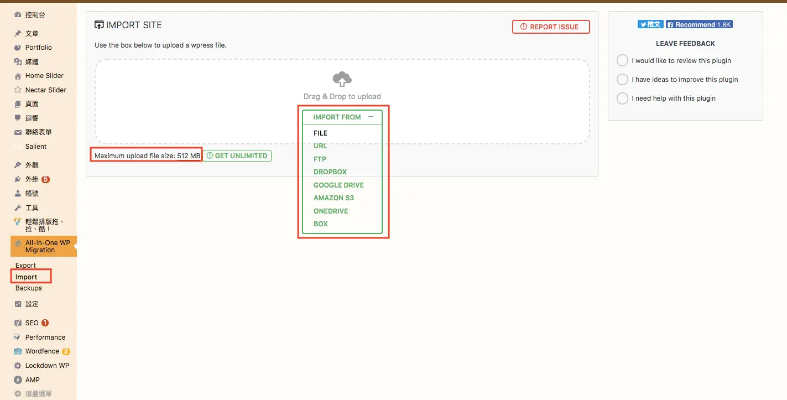Open the Import submenu link
The width and height of the screenshot is (787, 400).
pos(27,277)
